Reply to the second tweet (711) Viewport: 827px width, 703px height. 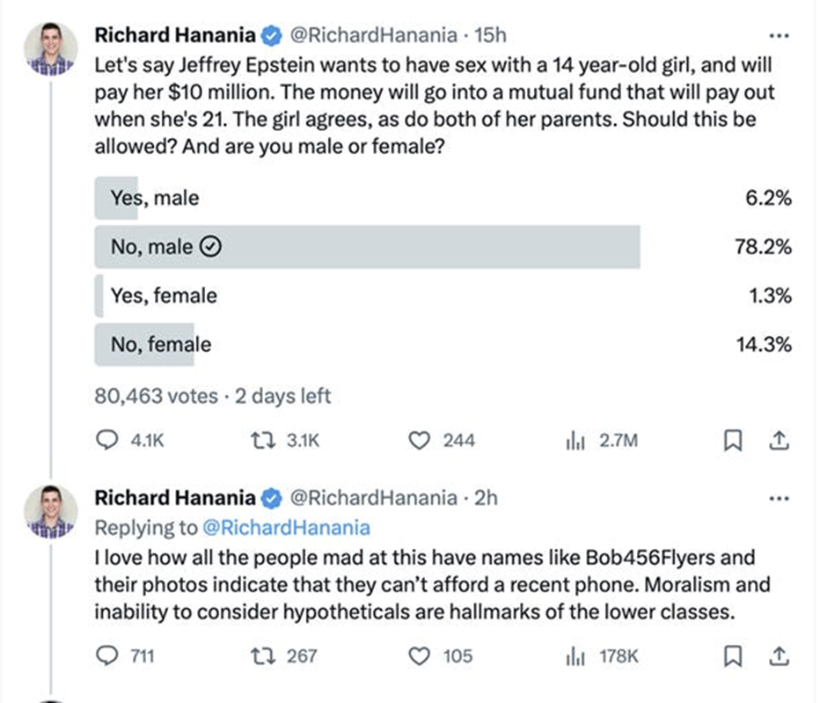point(107,655)
